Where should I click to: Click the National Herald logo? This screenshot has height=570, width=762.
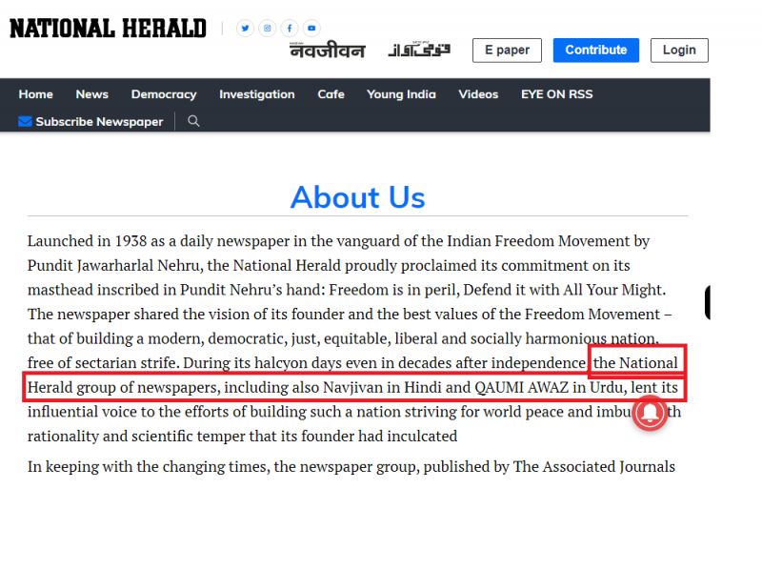pos(108,29)
